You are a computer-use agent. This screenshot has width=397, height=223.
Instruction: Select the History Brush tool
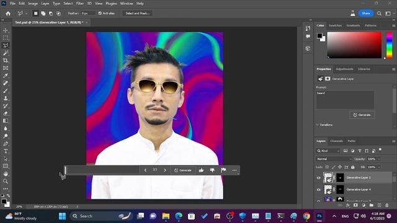click(x=6, y=106)
